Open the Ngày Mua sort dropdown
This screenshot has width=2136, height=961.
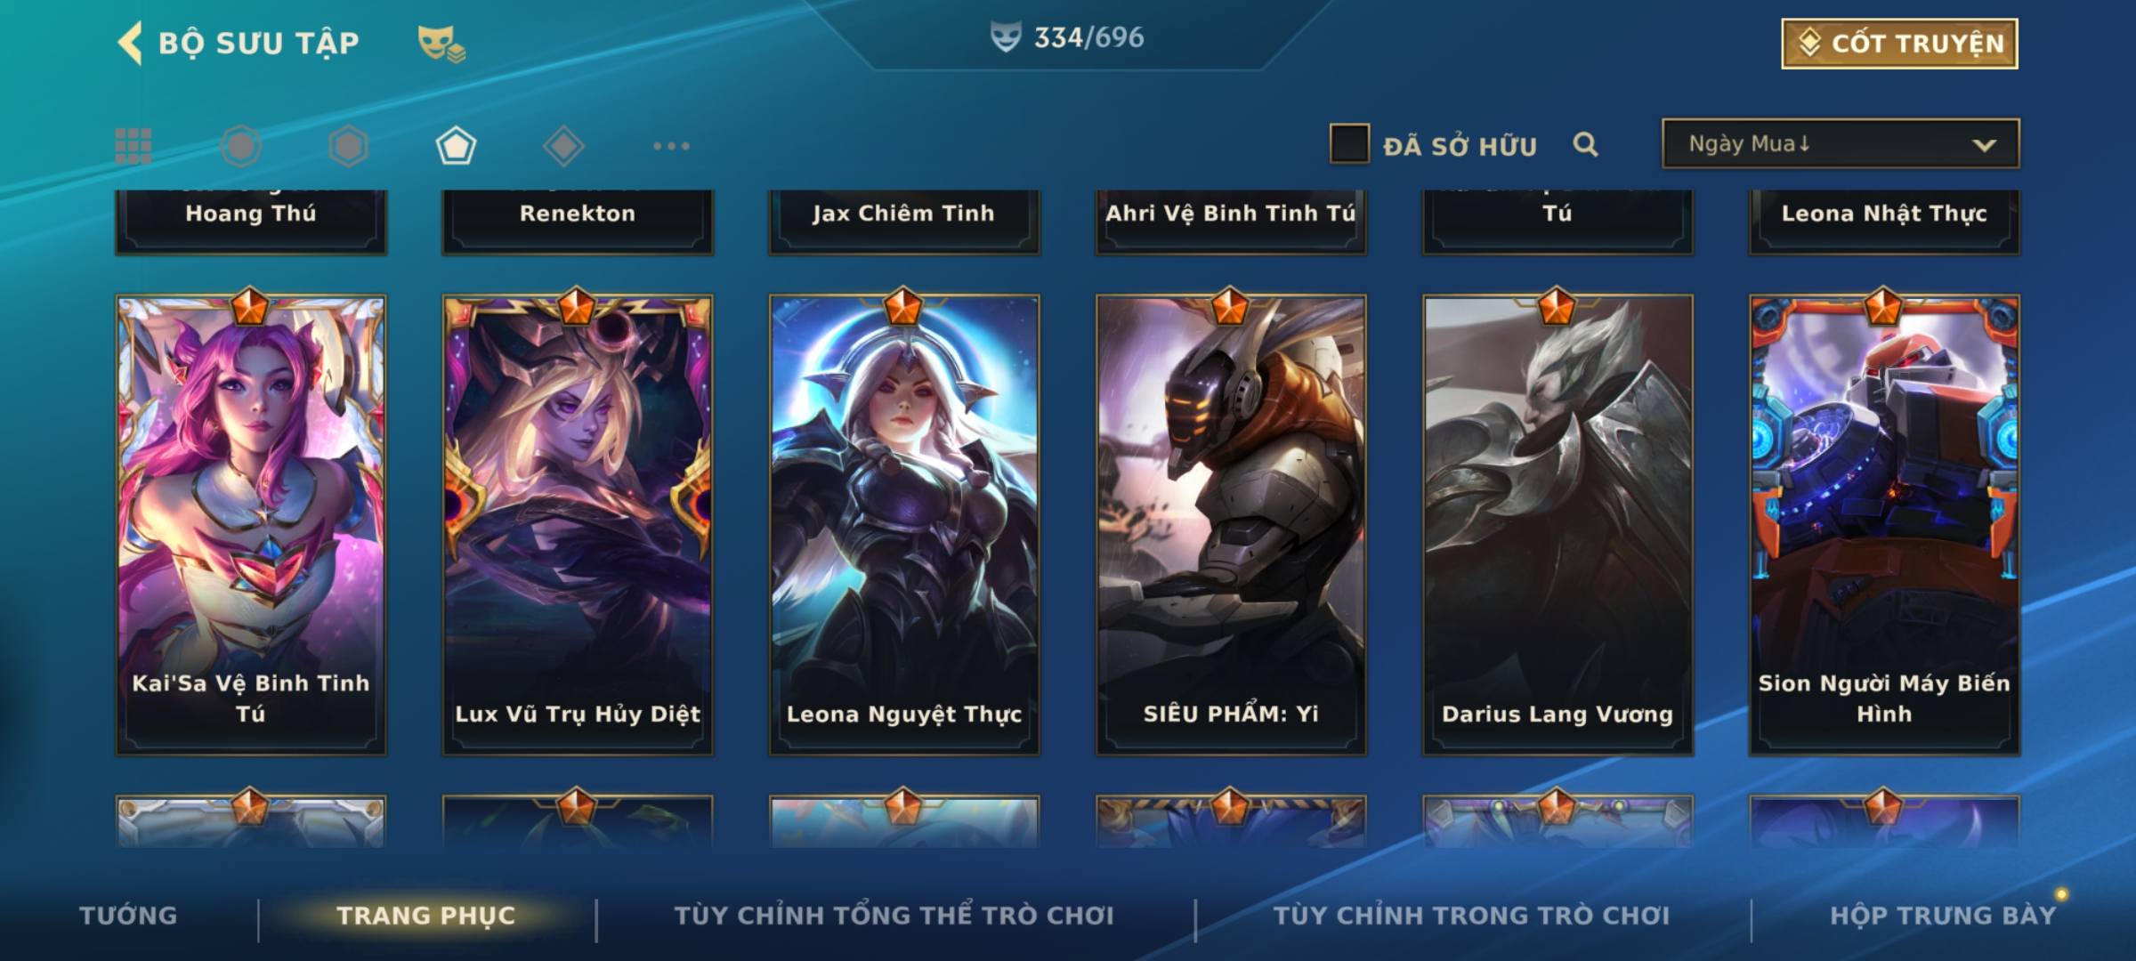[x=1841, y=143]
